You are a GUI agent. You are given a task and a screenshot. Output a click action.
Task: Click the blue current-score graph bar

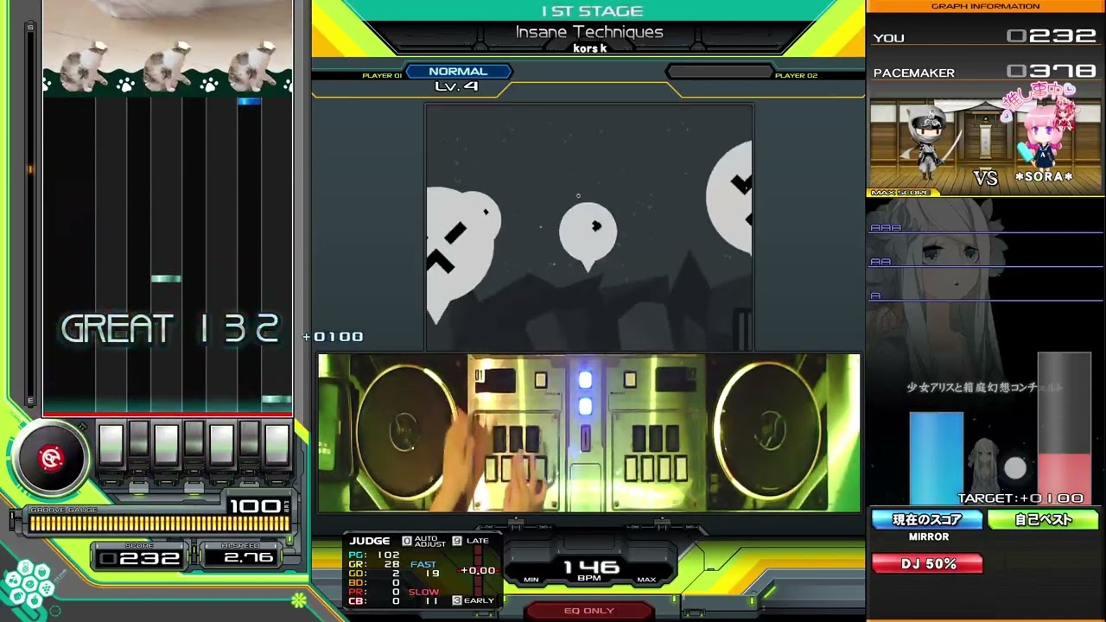point(936,458)
